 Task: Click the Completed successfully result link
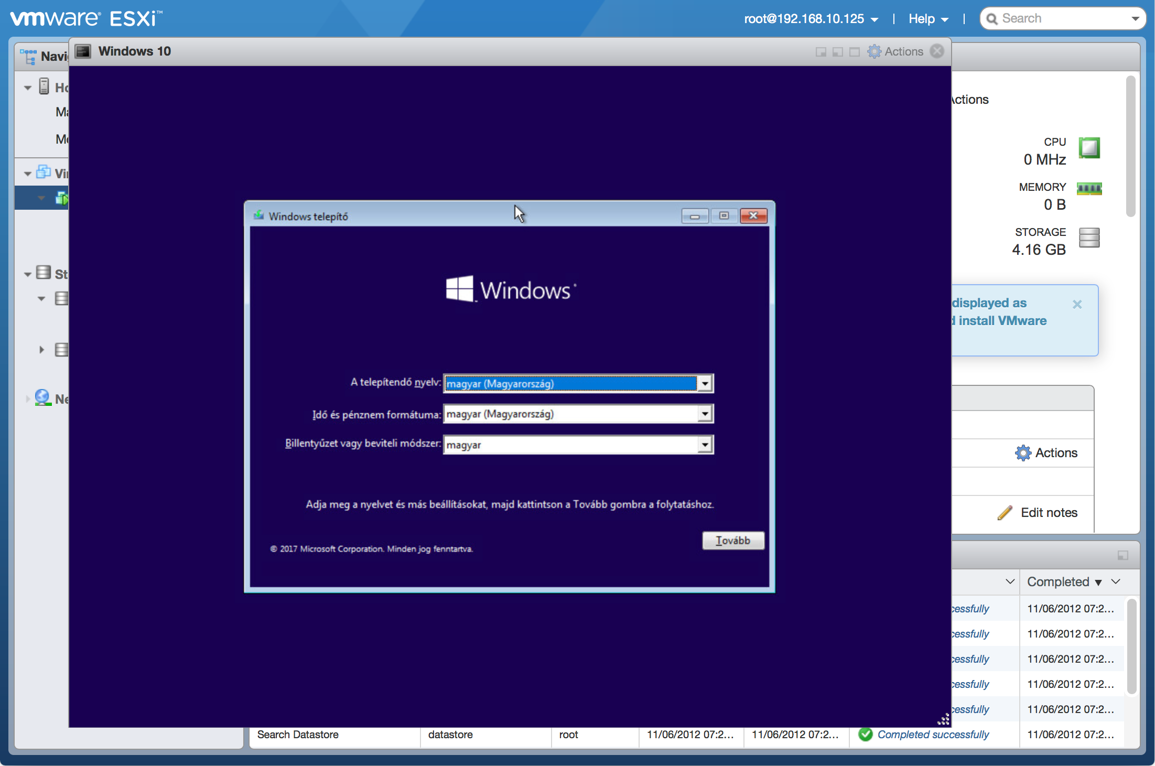(933, 735)
